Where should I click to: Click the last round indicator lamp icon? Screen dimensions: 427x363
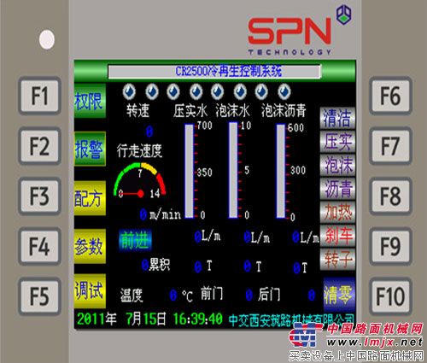284,91
